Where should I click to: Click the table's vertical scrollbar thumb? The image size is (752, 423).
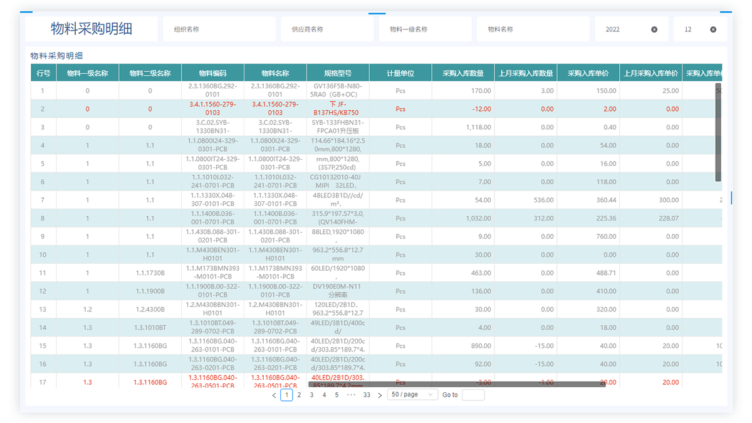tap(718, 132)
